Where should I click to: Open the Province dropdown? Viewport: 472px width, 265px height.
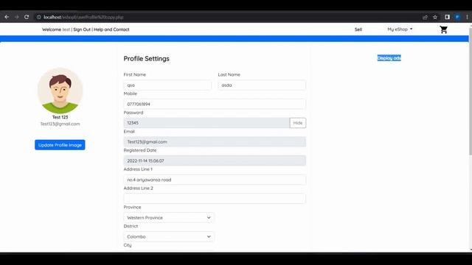169,218
